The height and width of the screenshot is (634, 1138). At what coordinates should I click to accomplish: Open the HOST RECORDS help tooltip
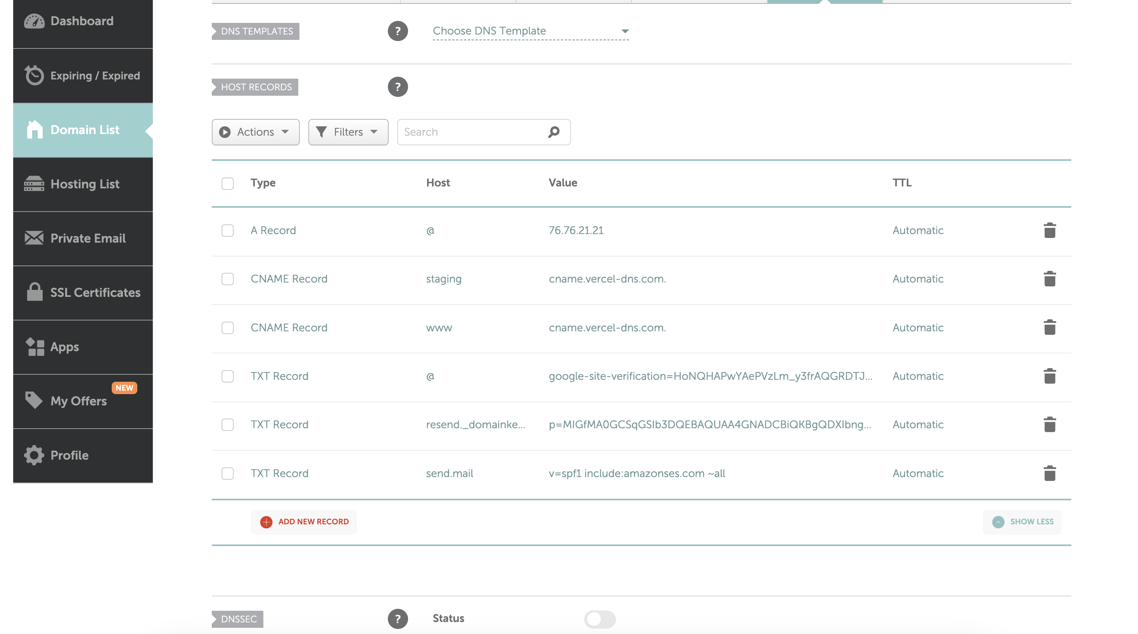tap(398, 86)
